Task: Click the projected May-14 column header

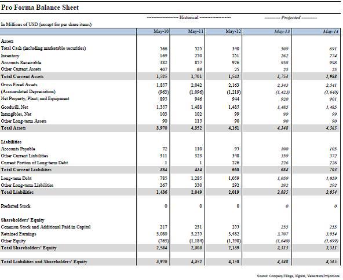Action: pyautogui.click(x=331, y=32)
